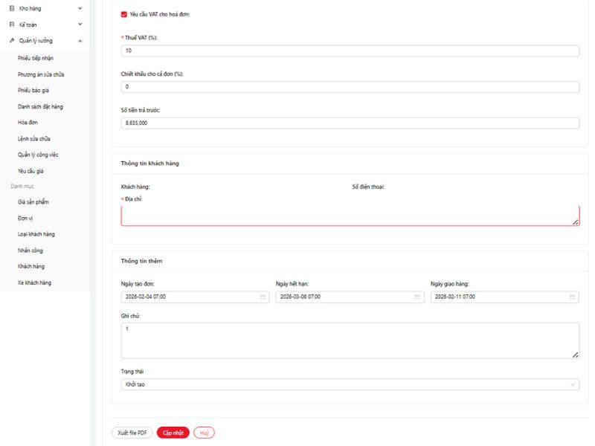The width and height of the screenshot is (595, 446).
Task: Go to Hóa đơn menu item
Action: (28, 123)
